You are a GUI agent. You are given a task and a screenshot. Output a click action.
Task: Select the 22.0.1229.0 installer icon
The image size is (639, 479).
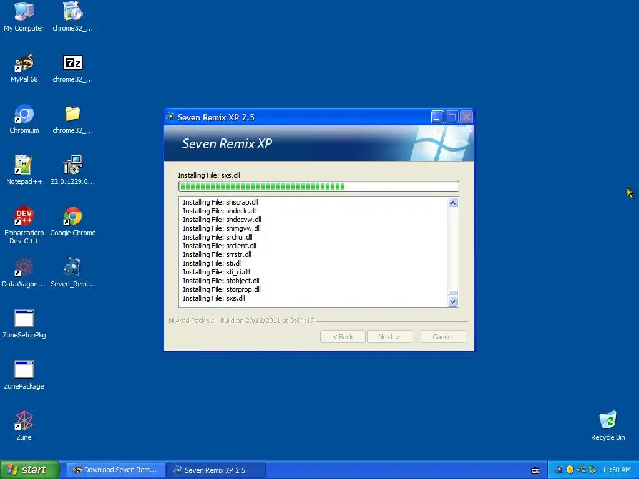click(x=72, y=170)
